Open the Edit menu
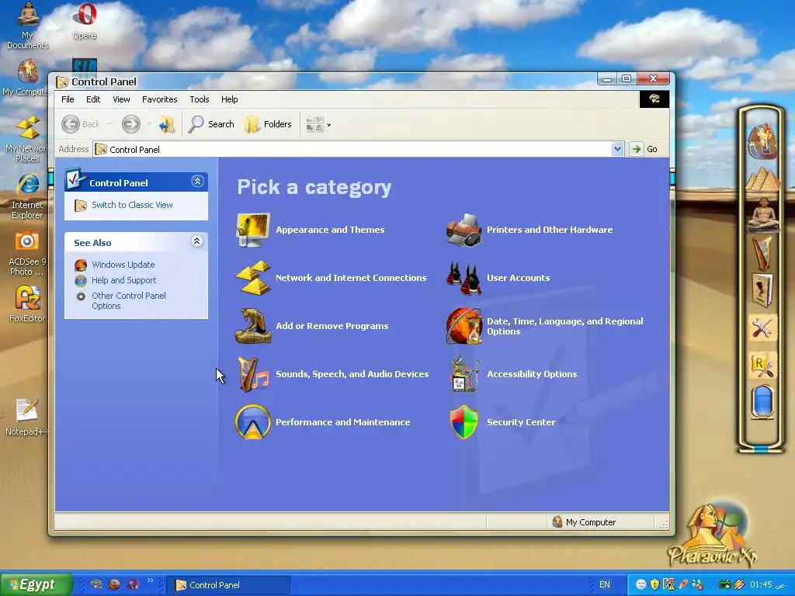This screenshot has height=596, width=795. (x=93, y=99)
